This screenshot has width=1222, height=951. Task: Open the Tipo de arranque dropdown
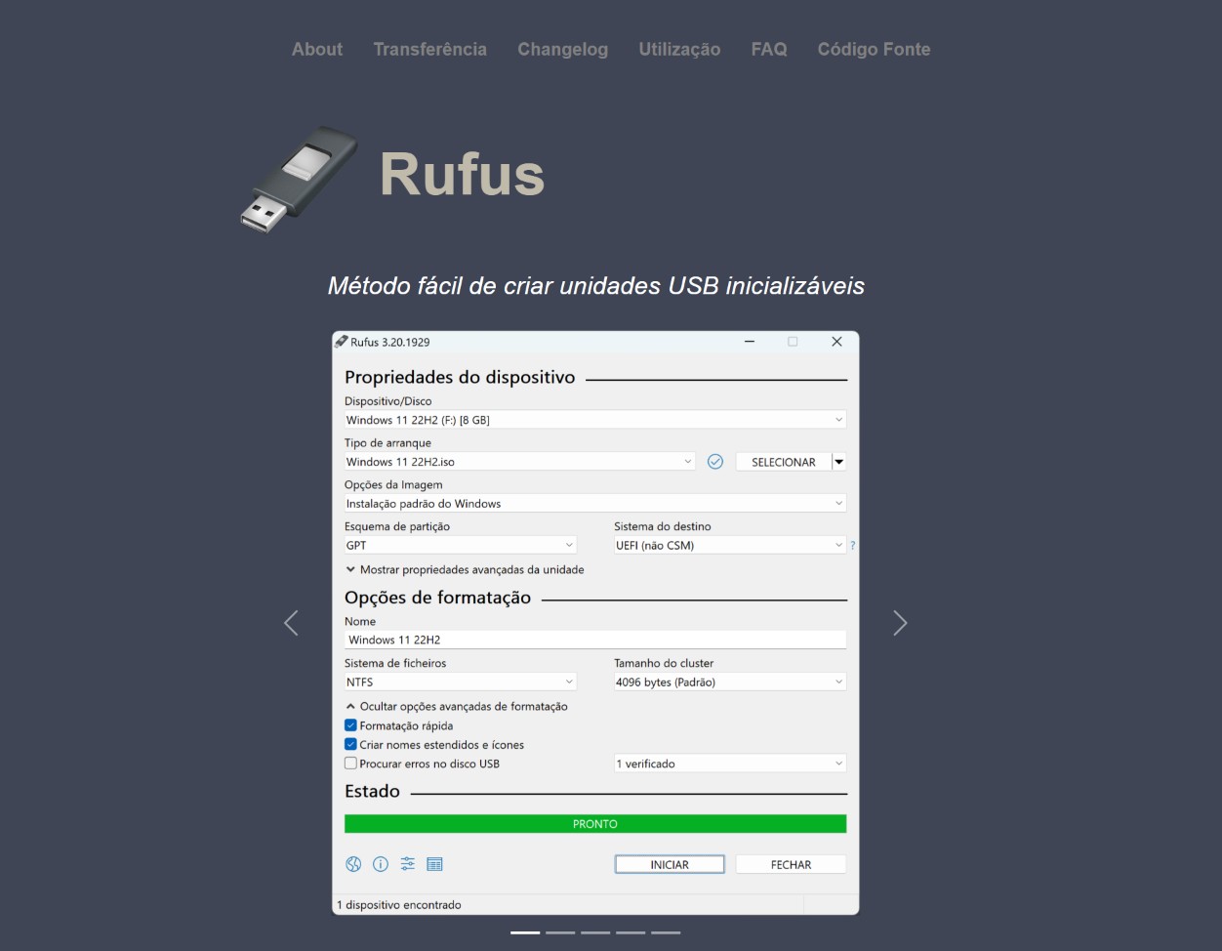click(x=519, y=462)
